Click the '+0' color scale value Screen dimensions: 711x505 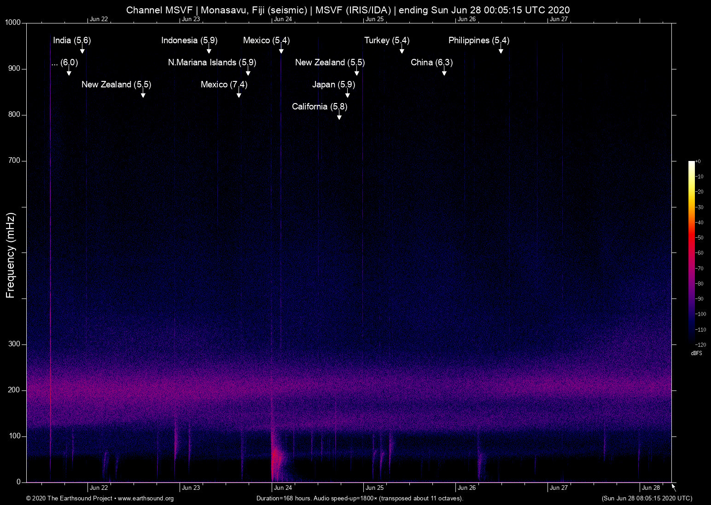coord(698,161)
